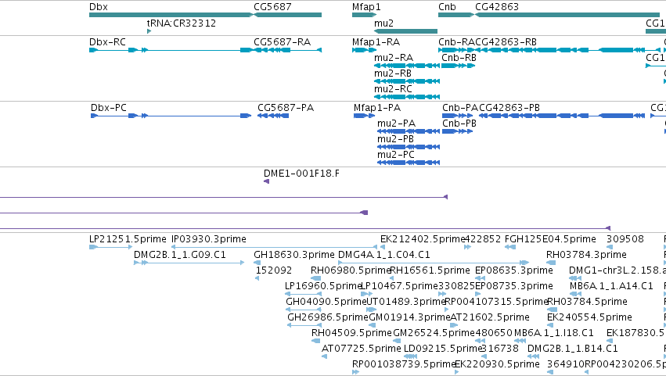
Task: Click the mu2-RA transcript label
Action: coord(394,58)
